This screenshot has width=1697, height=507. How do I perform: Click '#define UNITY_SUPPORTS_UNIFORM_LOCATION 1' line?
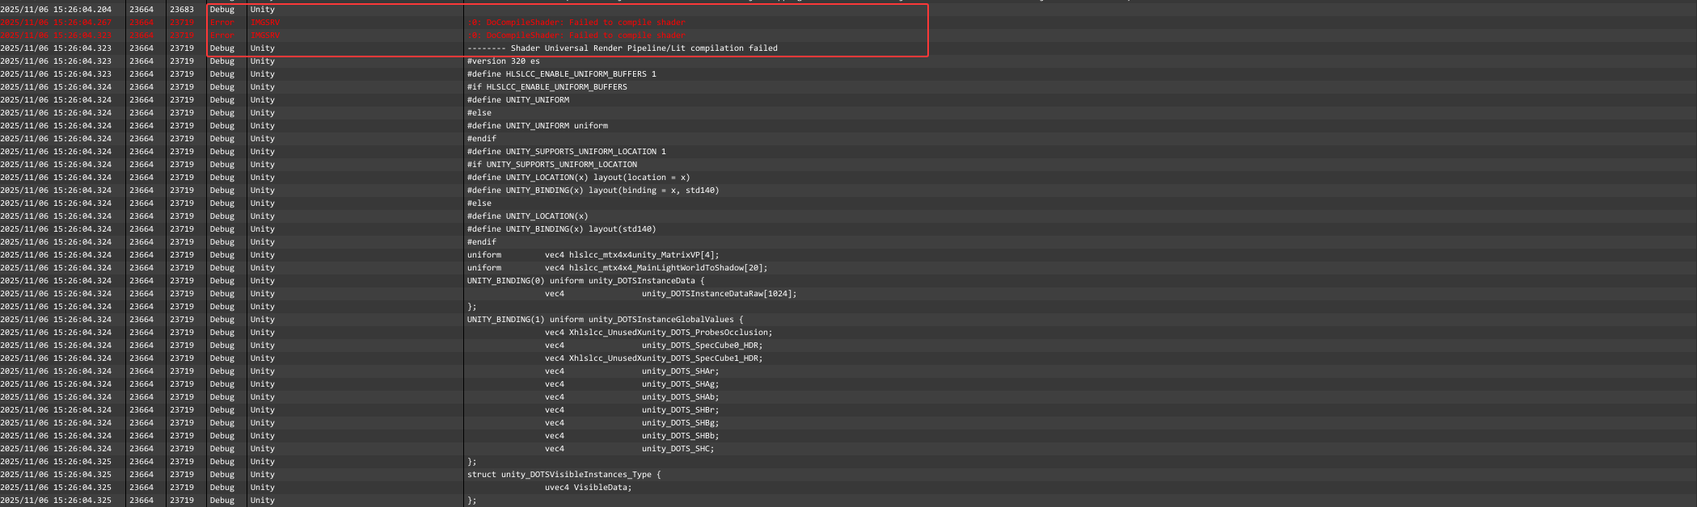567,152
